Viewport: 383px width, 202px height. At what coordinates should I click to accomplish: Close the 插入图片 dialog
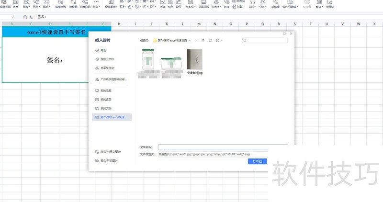tap(291, 34)
